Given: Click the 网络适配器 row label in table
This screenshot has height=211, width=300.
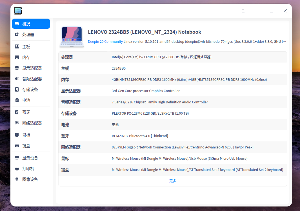Looking at the screenshot, I should coord(71,147).
